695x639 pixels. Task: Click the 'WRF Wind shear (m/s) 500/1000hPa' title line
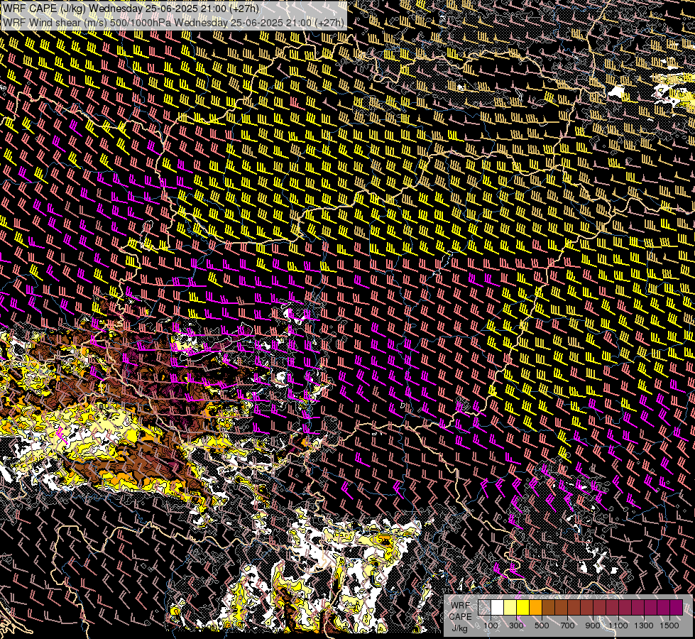click(x=173, y=22)
